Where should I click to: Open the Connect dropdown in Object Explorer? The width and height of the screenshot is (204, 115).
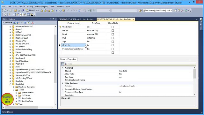coord(8,23)
